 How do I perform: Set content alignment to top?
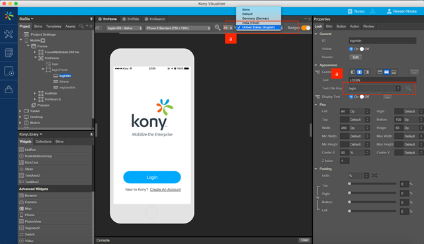click(x=380, y=72)
